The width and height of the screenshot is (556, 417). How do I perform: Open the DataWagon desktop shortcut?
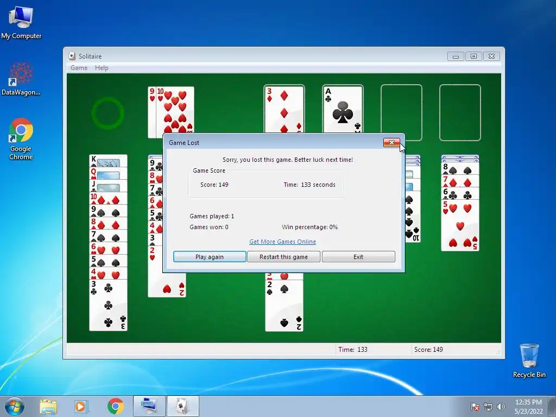tap(21, 79)
